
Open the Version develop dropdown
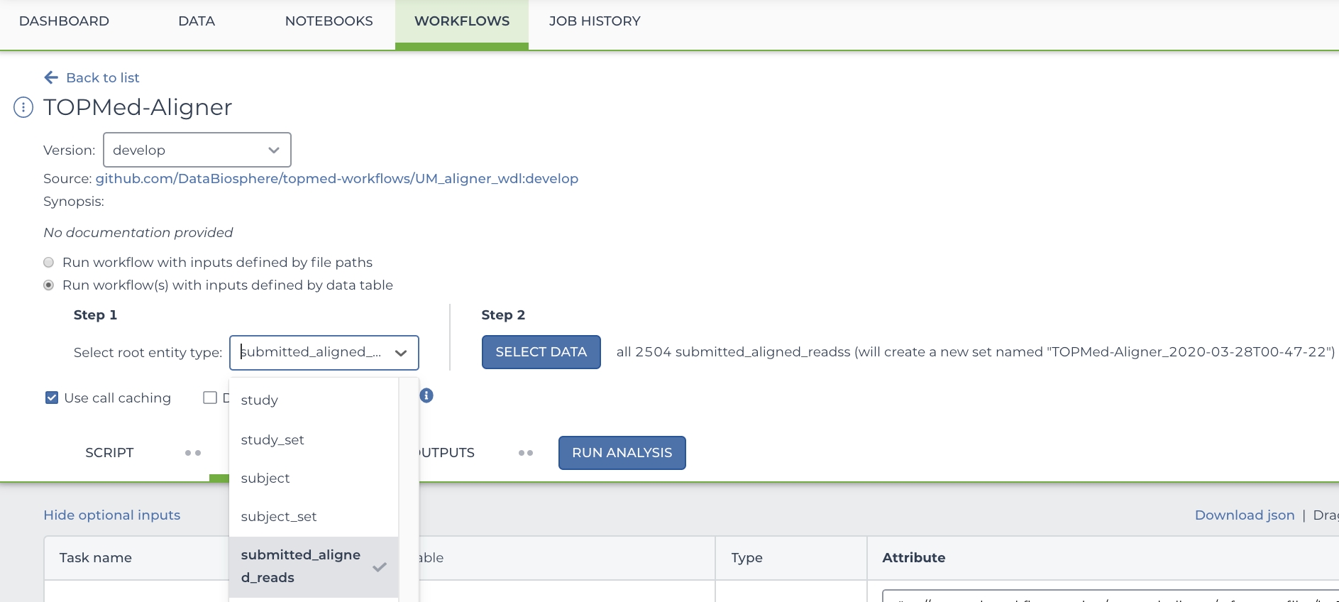(x=197, y=150)
